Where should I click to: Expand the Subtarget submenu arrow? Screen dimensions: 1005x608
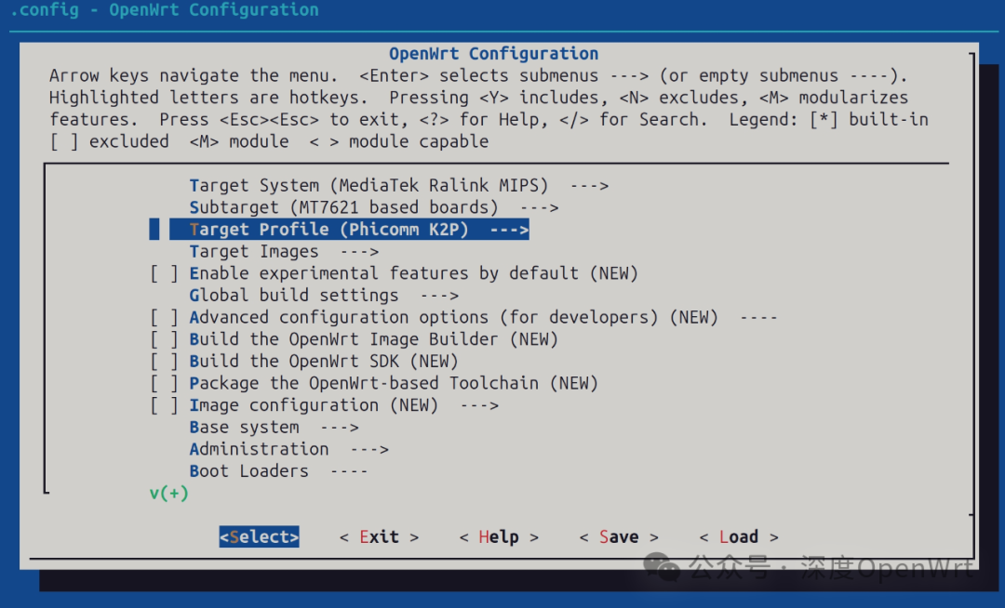tap(539, 207)
